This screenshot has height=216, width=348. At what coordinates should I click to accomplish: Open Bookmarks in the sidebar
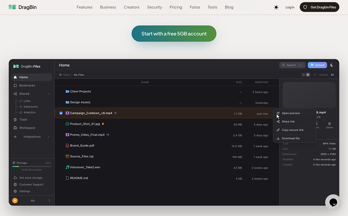27,85
